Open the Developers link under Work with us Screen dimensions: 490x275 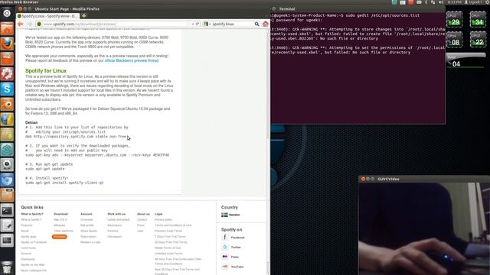pyautogui.click(x=114, y=237)
